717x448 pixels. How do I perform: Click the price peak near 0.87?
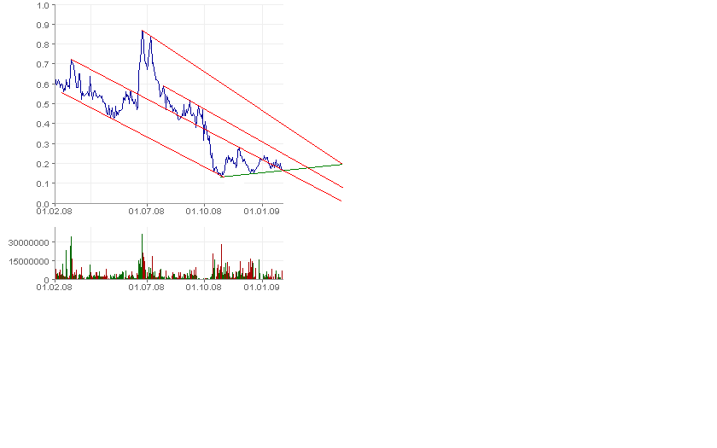[143, 31]
